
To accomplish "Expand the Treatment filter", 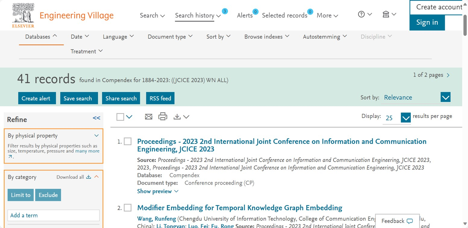I will (87, 51).
